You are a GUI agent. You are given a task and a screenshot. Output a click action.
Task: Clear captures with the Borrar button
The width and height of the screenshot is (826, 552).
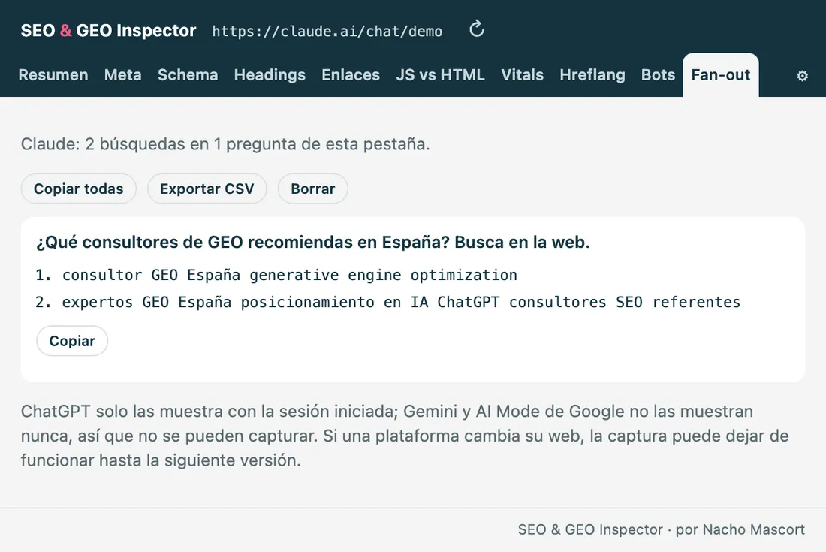pos(313,189)
